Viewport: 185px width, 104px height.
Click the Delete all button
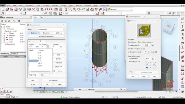point(59,63)
